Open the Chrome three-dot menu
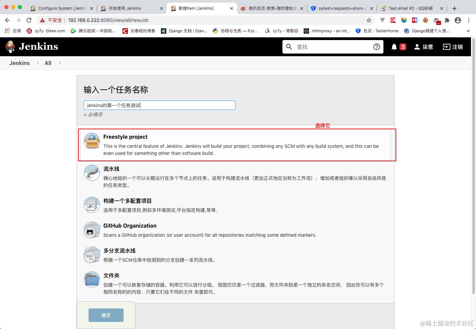 [x=469, y=20]
